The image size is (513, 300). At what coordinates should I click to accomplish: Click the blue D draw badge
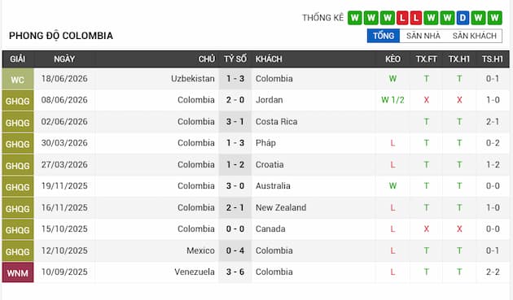click(x=463, y=18)
